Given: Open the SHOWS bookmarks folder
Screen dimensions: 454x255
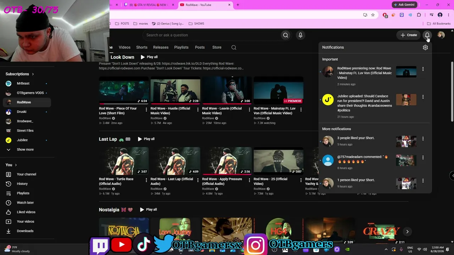Looking at the screenshot, I should pos(196,24).
